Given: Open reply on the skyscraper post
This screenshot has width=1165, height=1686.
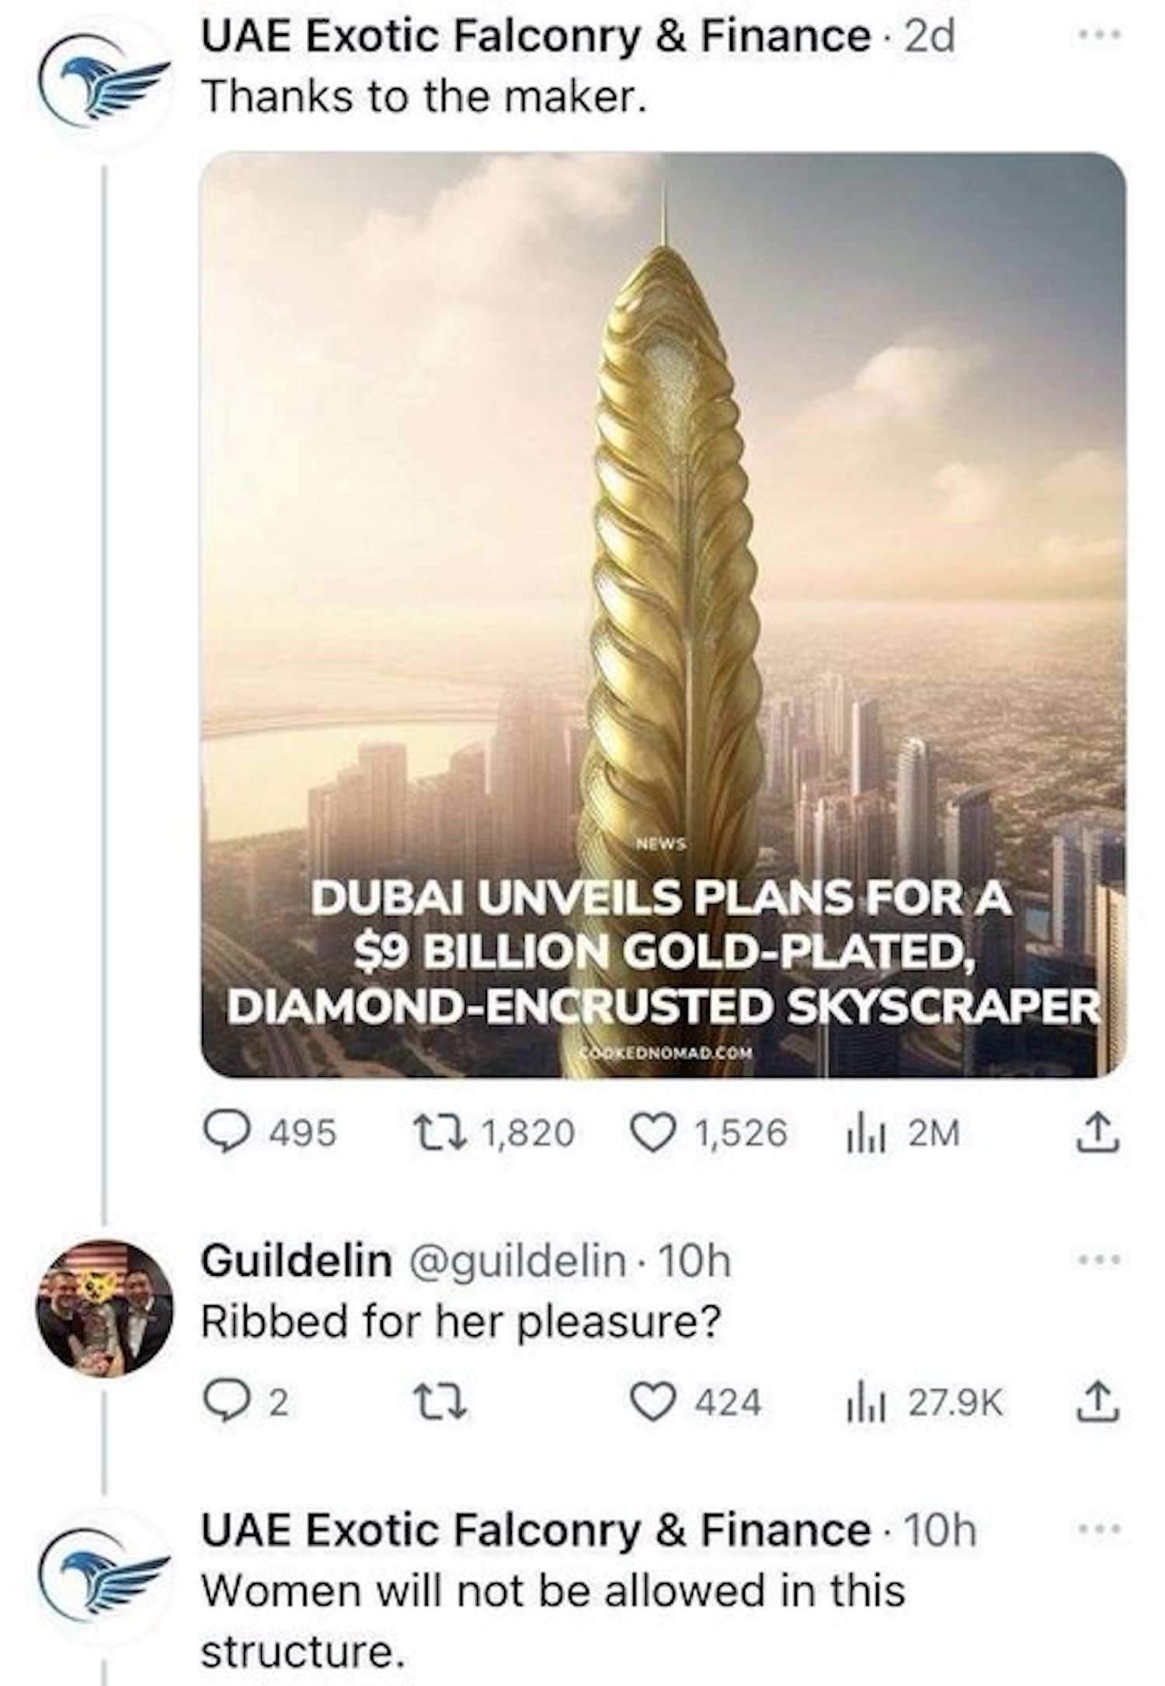Looking at the screenshot, I should pyautogui.click(x=221, y=1134).
